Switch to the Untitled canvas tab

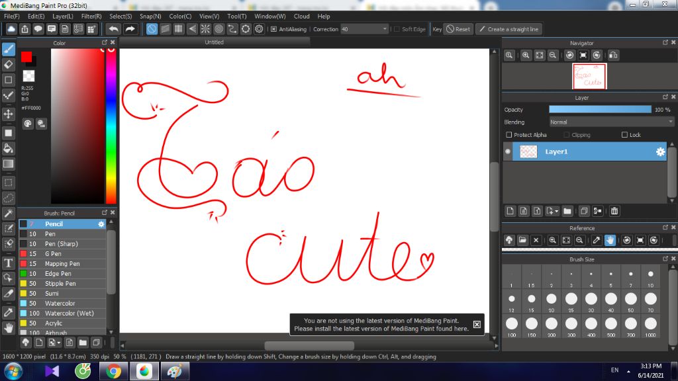(x=215, y=42)
